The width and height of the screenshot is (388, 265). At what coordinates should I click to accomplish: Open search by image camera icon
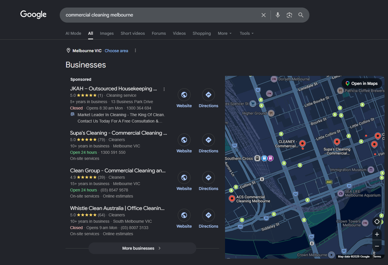pos(289,15)
